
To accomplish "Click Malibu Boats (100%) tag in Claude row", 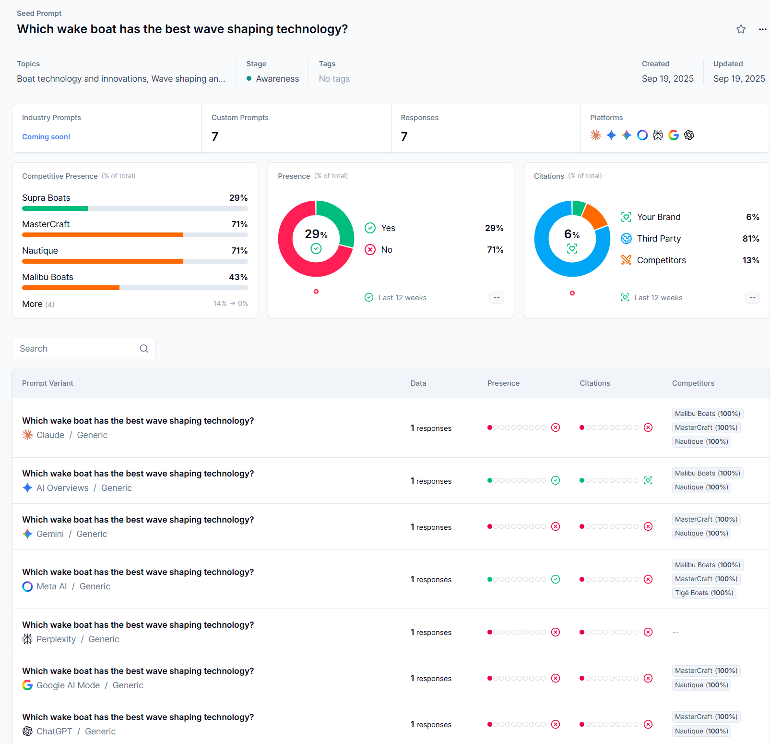I will (x=708, y=414).
